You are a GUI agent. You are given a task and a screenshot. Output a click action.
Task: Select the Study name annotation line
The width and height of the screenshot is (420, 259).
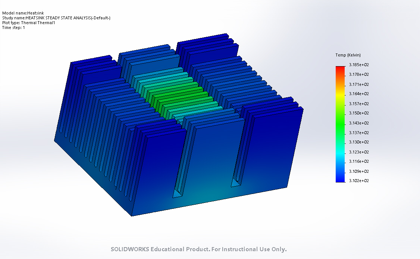[x=56, y=18]
